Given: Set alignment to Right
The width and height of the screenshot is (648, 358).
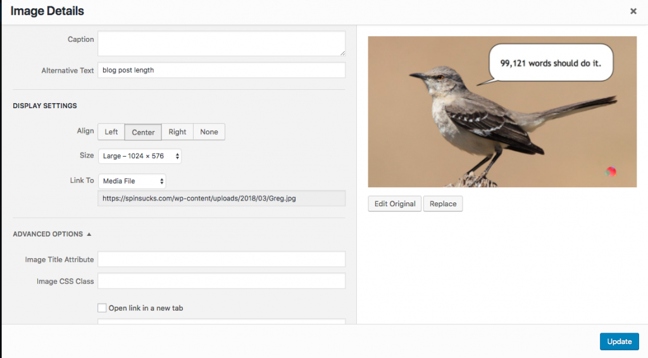Looking at the screenshot, I should tap(177, 132).
